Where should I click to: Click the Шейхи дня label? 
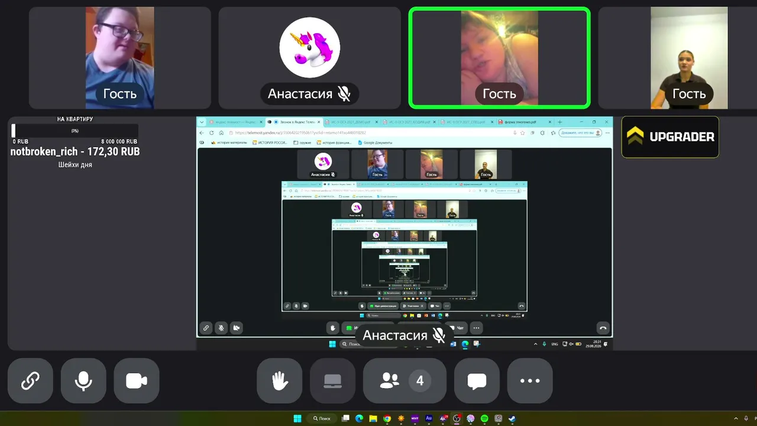coord(75,165)
